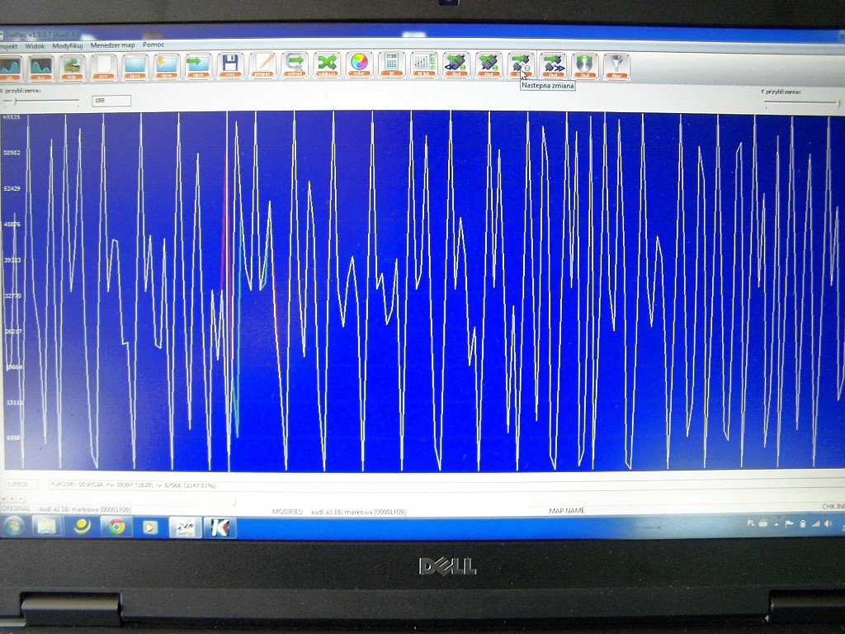The width and height of the screenshot is (845, 634).
Task: Click the 2D graph view icon
Action: pos(12,66)
